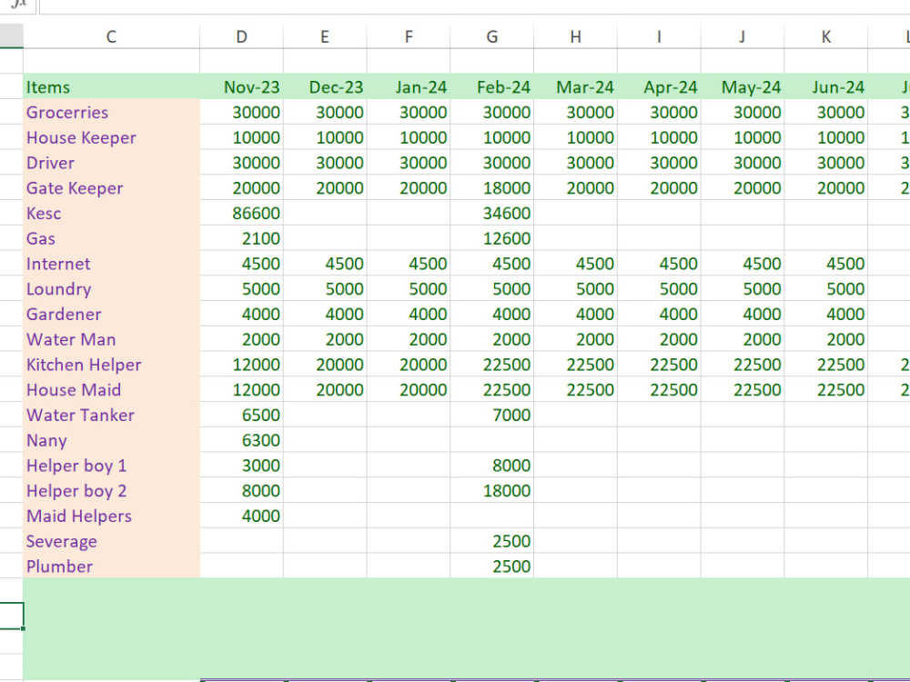Select column F header
This screenshot has width=910, height=682.
click(409, 36)
